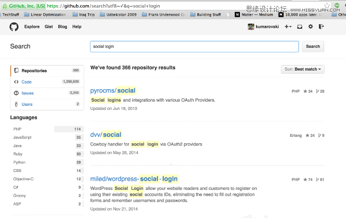Filter results by JavaScript language
The width and height of the screenshot is (346, 218).
point(47,137)
